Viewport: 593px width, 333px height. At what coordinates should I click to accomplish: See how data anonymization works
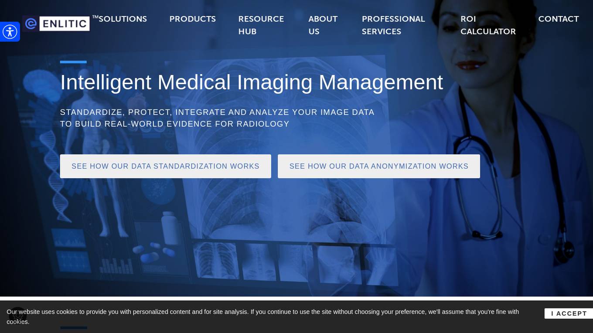(379, 166)
